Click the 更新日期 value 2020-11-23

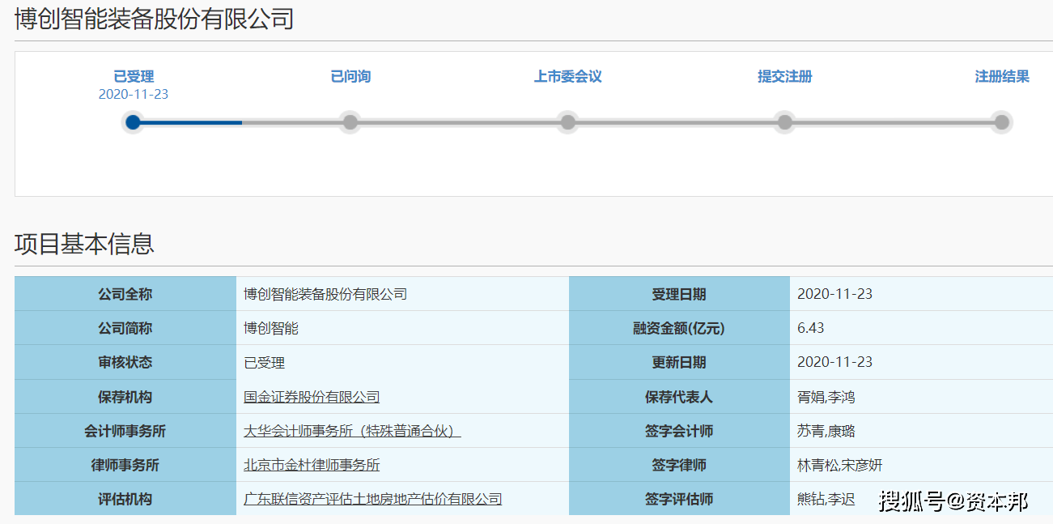point(835,362)
